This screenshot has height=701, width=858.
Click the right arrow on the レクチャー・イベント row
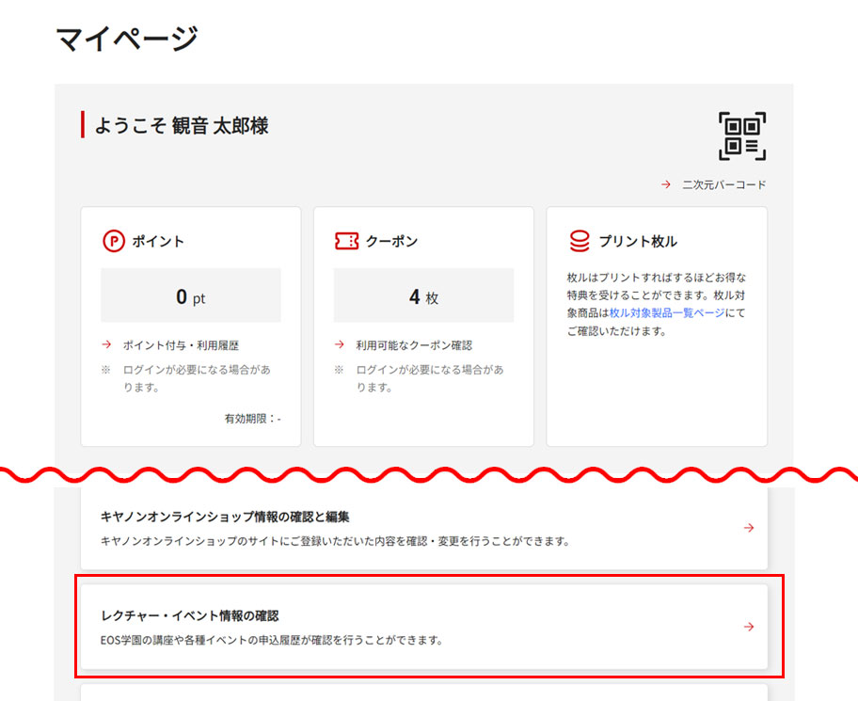point(749,627)
